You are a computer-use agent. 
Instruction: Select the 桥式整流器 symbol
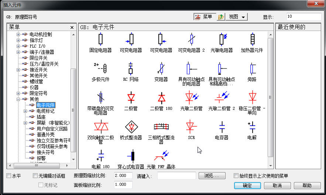[131, 127]
